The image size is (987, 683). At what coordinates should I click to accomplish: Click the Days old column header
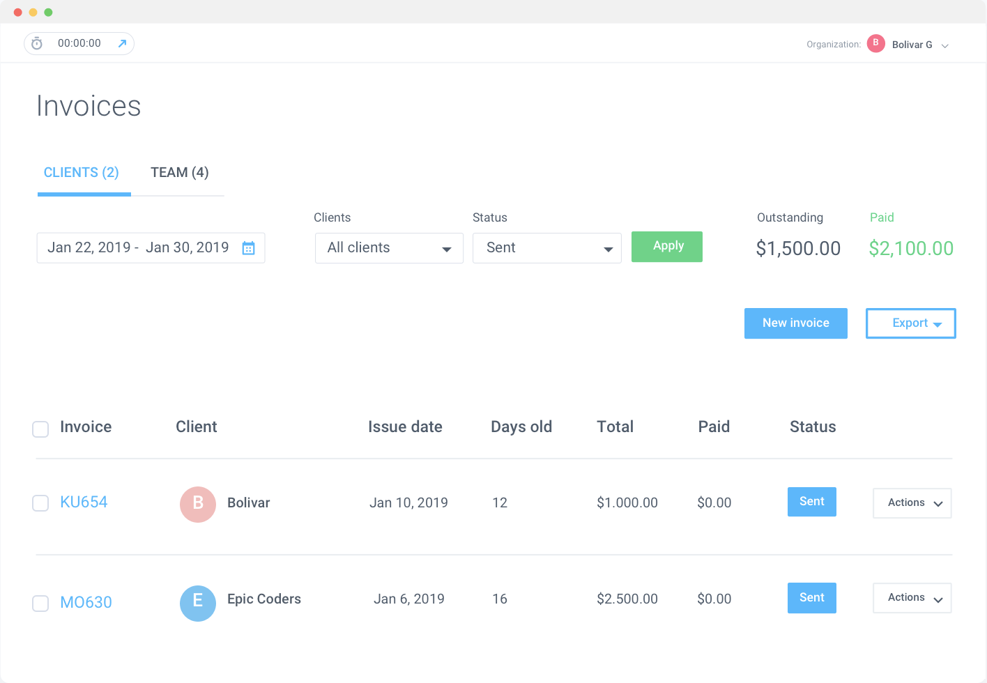(521, 427)
